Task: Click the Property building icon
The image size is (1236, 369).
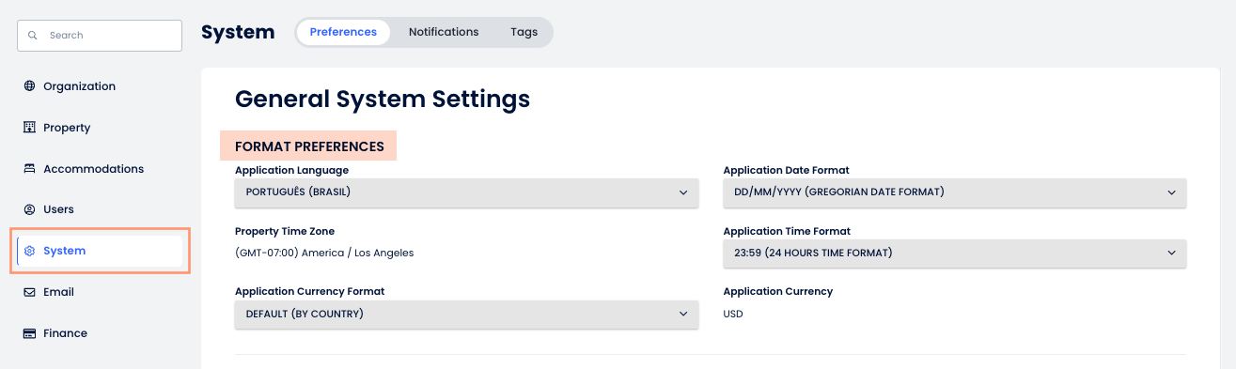Action: (x=29, y=128)
